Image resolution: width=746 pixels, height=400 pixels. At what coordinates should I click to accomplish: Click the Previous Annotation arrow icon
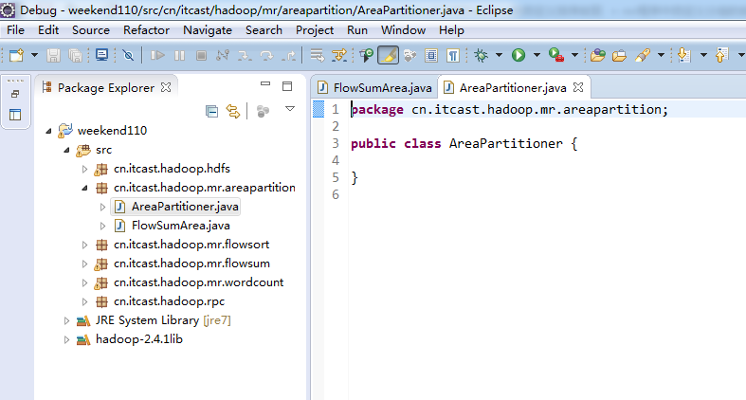coord(721,55)
